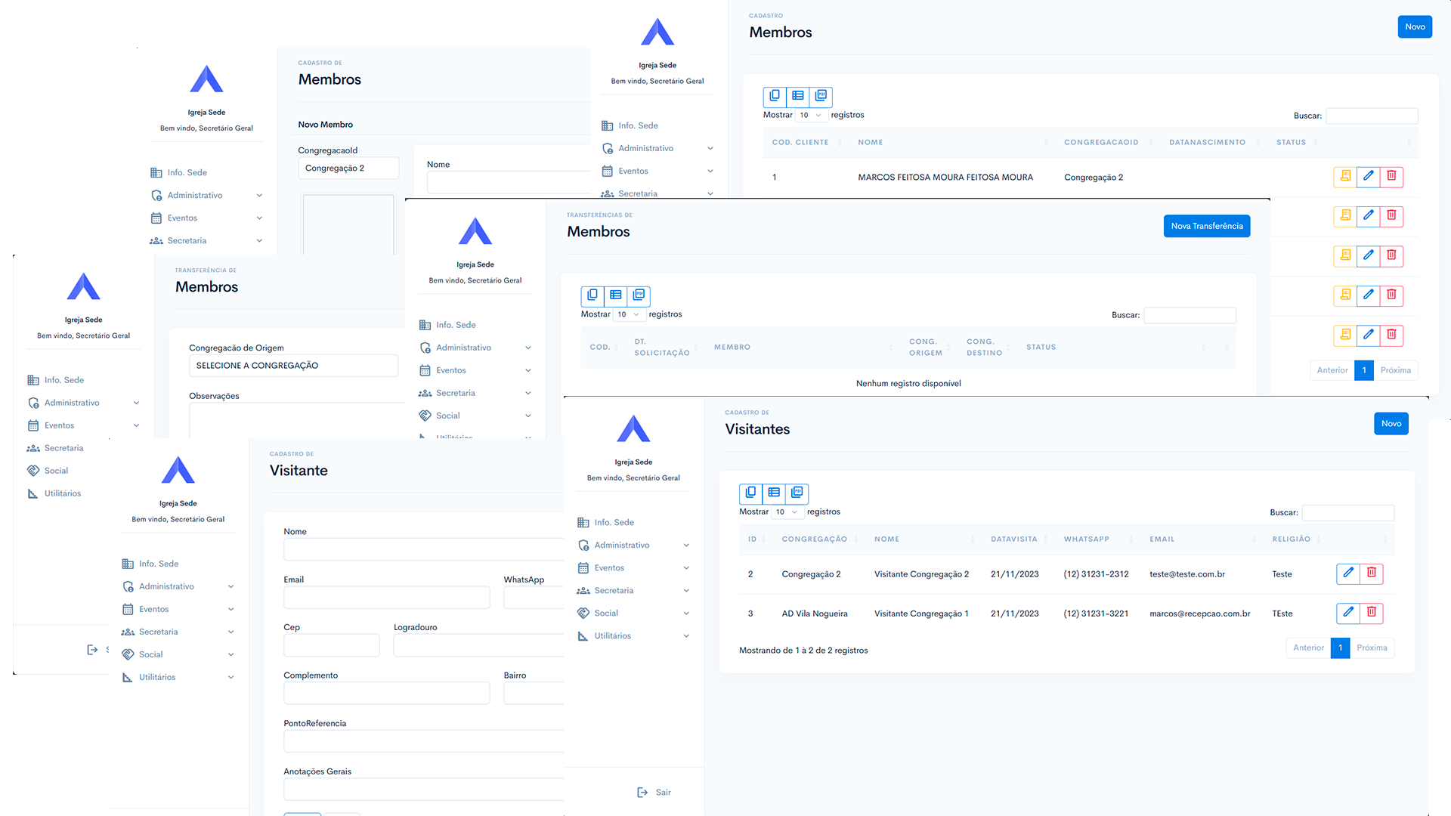
Task: Click the Nova Transferência button
Action: coord(1206,226)
